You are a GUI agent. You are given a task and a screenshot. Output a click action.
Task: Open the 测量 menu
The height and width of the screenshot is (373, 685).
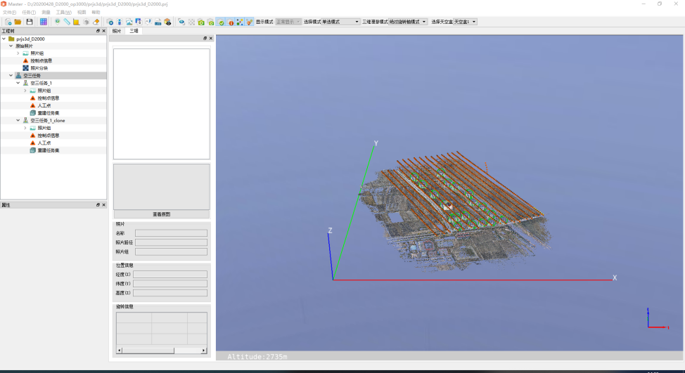click(x=46, y=12)
